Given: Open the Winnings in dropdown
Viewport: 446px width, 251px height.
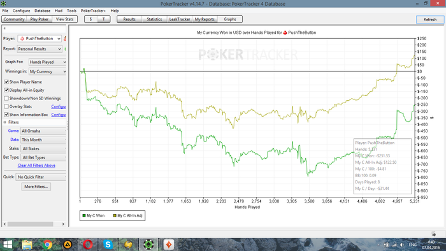Looking at the screenshot, I should coord(48,71).
